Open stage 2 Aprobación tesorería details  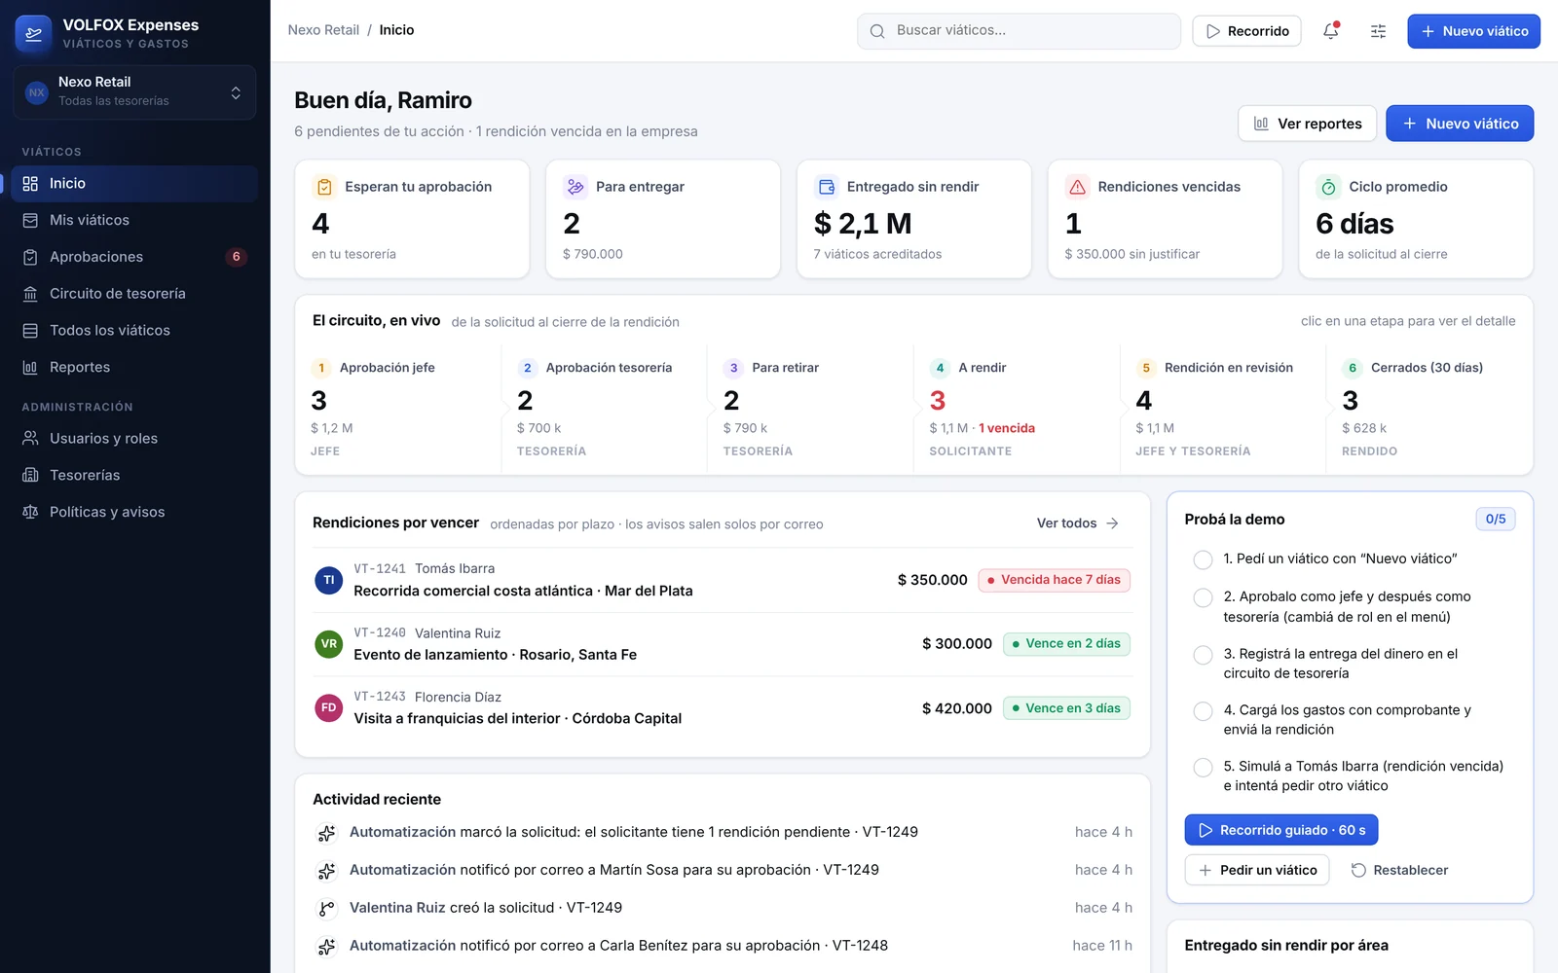pyautogui.click(x=604, y=409)
